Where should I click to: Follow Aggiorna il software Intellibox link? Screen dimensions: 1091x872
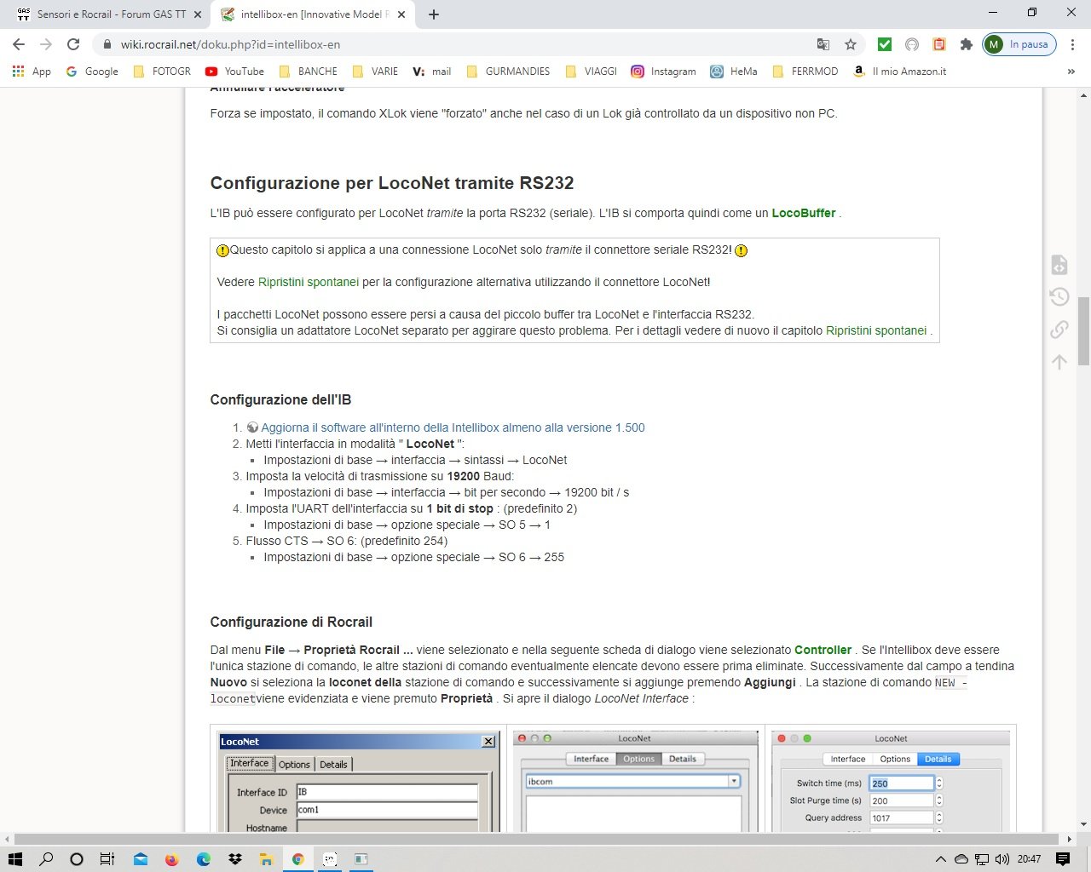pyautogui.click(x=452, y=427)
